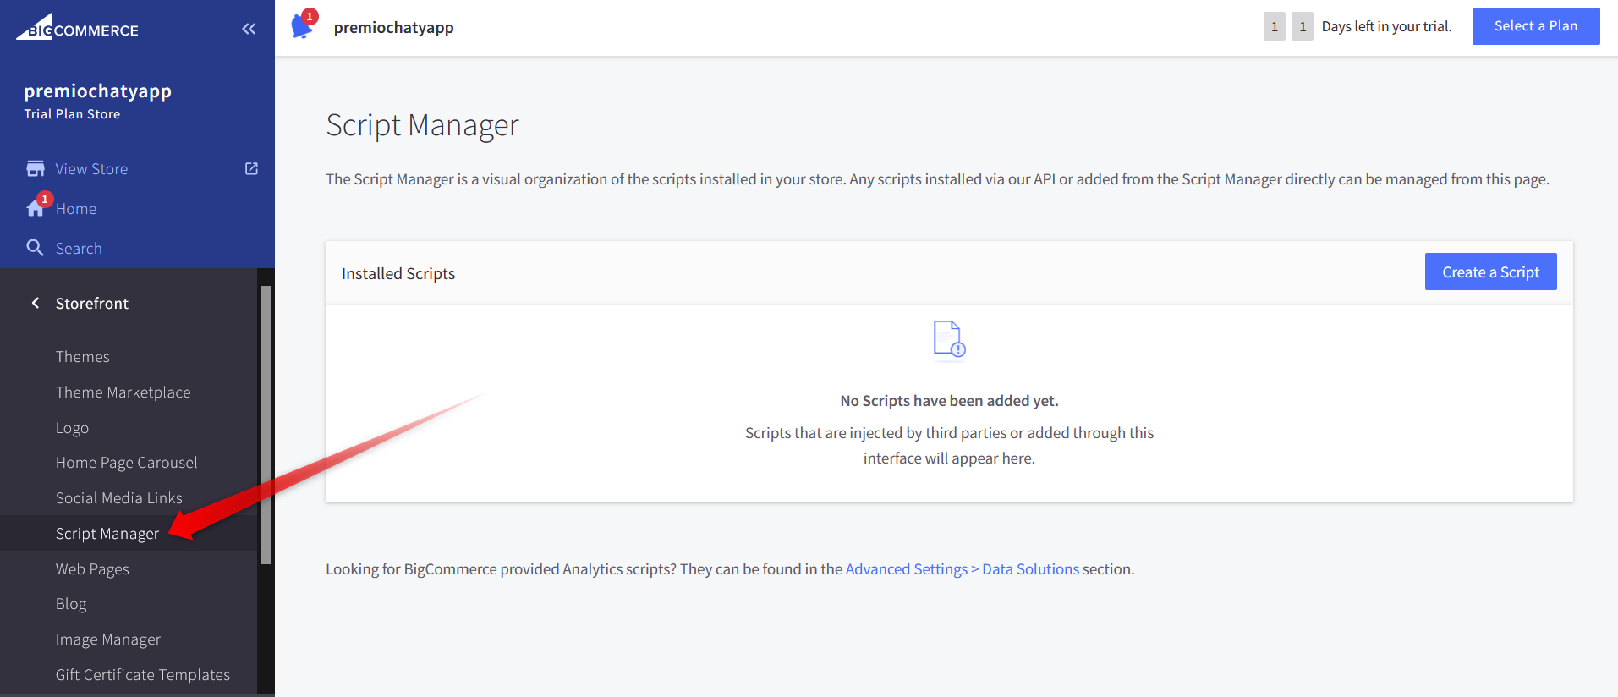Click the Installed Scripts heading
This screenshot has height=697, width=1618.
398,273
